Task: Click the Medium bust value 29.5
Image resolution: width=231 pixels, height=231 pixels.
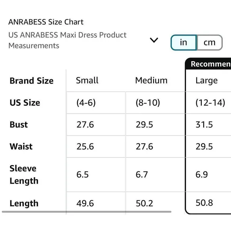Action: (144, 125)
